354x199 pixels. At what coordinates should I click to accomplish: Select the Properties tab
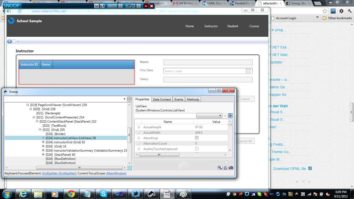142,99
